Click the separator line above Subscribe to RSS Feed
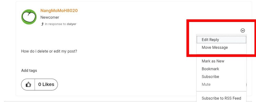The height and width of the screenshot is (102, 256). click(x=221, y=91)
